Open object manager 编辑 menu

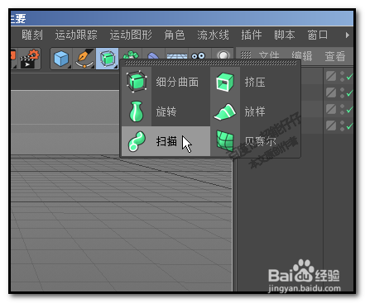302,56
